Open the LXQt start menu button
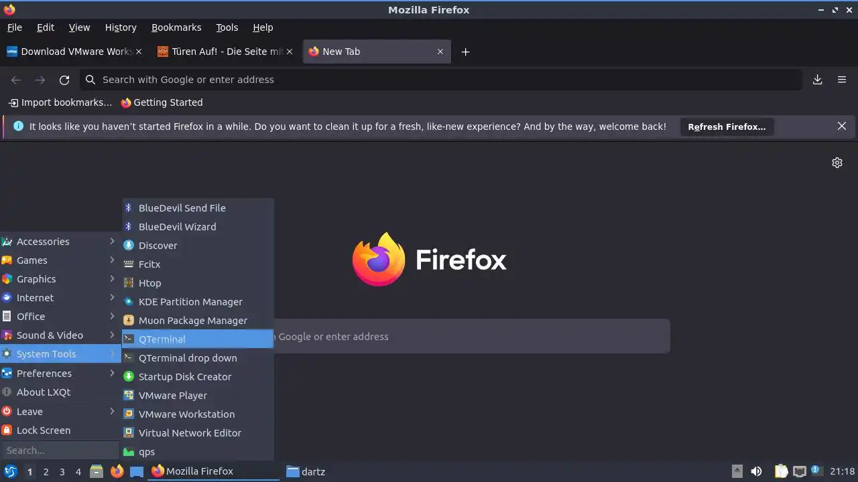Screen dimensions: 858x482 [10, 471]
